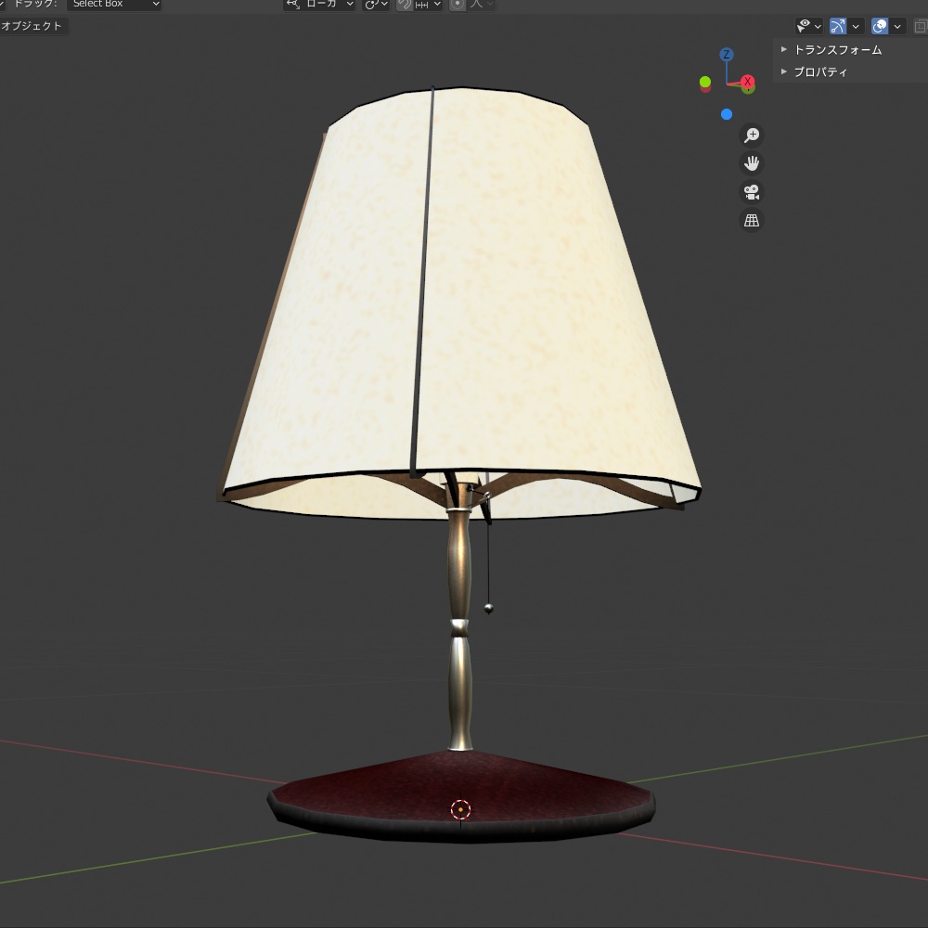Open the transform orientation dropdown showing ローカル
This screenshot has width=928, height=928.
[x=320, y=5]
